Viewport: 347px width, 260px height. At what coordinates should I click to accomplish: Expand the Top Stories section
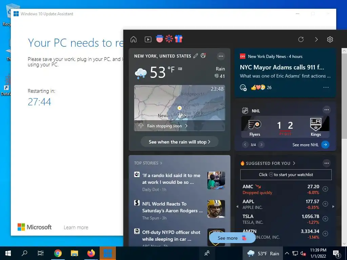pos(148,163)
